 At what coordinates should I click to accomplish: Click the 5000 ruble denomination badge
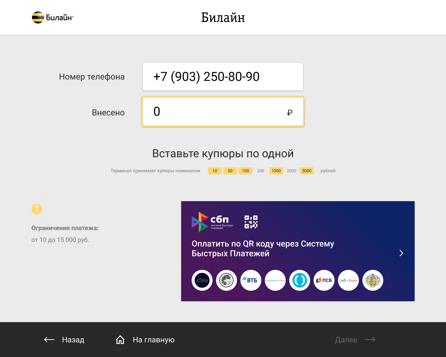[307, 171]
